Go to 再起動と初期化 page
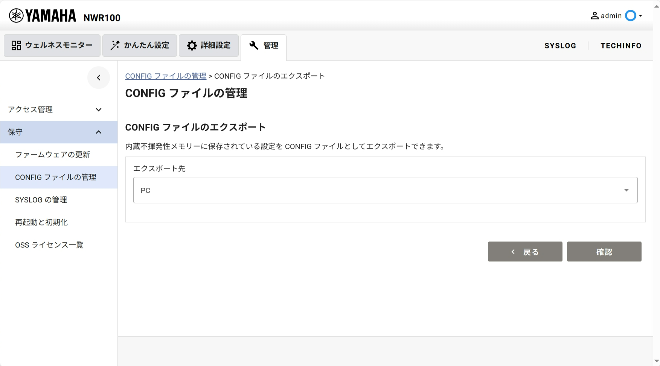 point(41,222)
